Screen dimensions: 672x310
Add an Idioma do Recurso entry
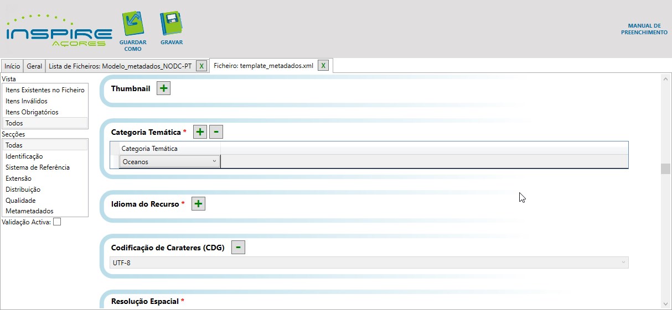pyautogui.click(x=198, y=204)
